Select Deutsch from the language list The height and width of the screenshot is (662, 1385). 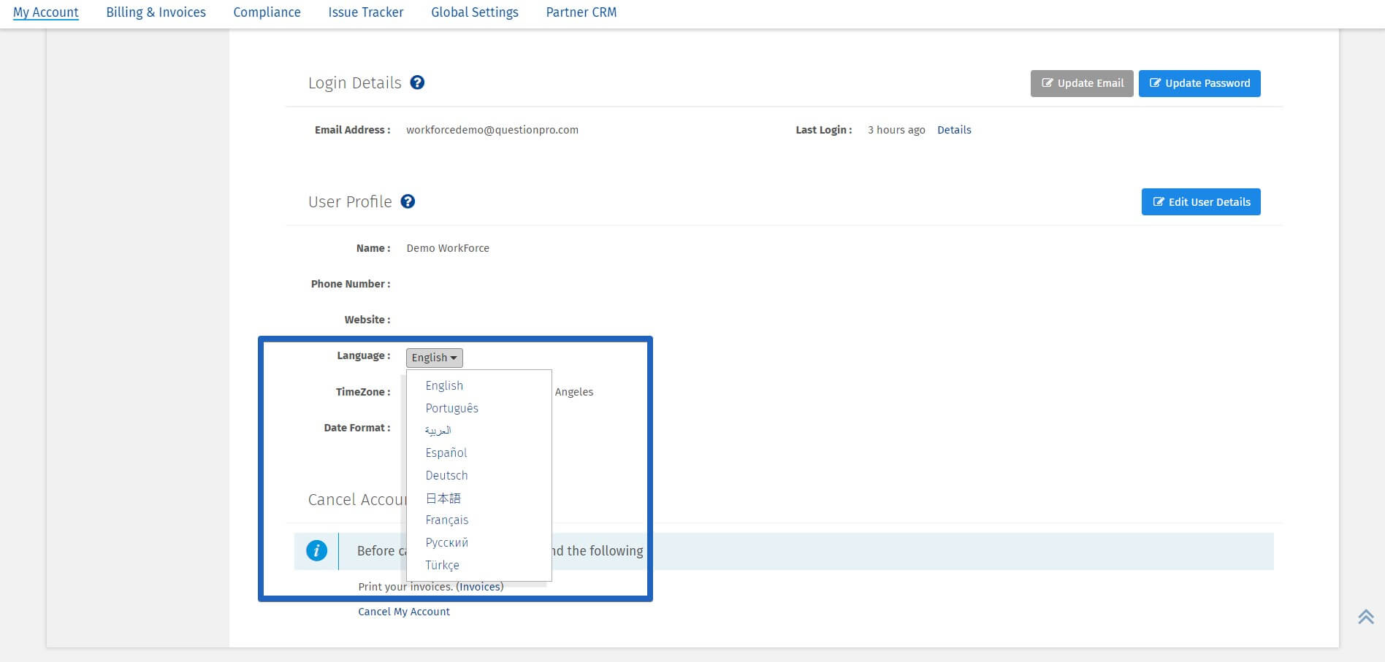(446, 475)
